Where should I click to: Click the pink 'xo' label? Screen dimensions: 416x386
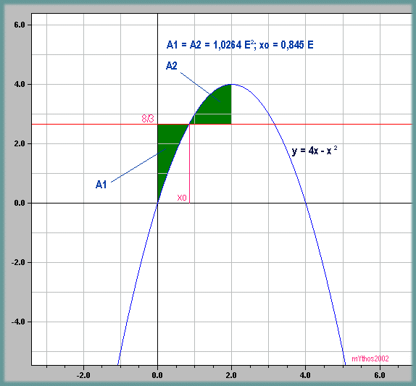pyautogui.click(x=182, y=198)
